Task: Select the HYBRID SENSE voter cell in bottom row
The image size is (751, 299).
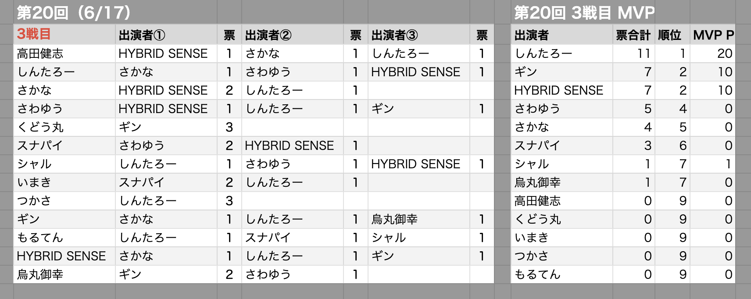Action: tap(64, 256)
